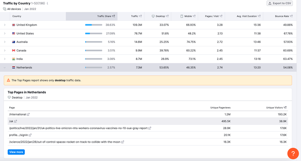Sort by Unique Visitors sort icon
Screen dimensions: 301x161
point(285,107)
